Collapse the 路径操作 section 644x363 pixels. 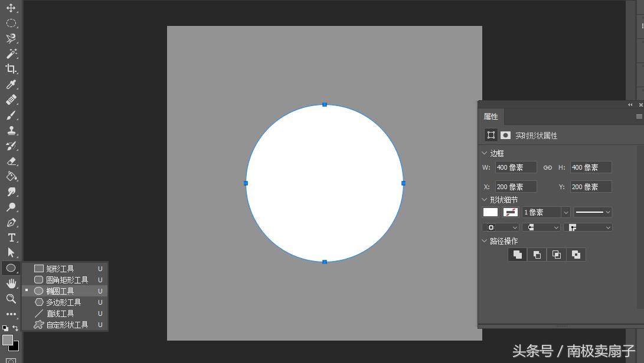(484, 241)
